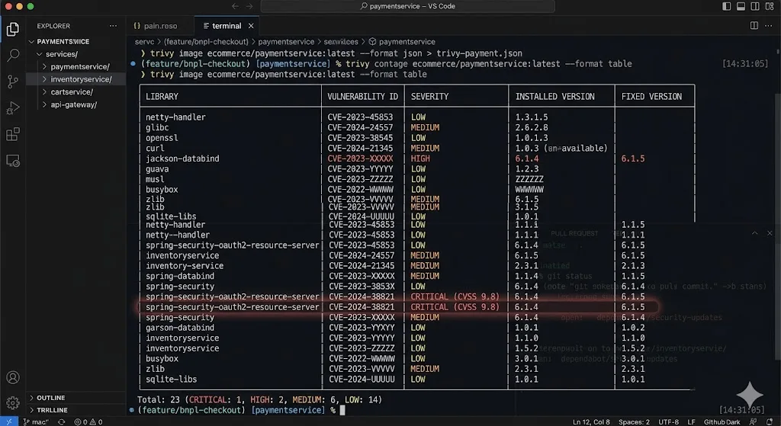Expand the cartservice/ folder
Viewport: 781px width, 426px height.
pyautogui.click(x=76, y=91)
